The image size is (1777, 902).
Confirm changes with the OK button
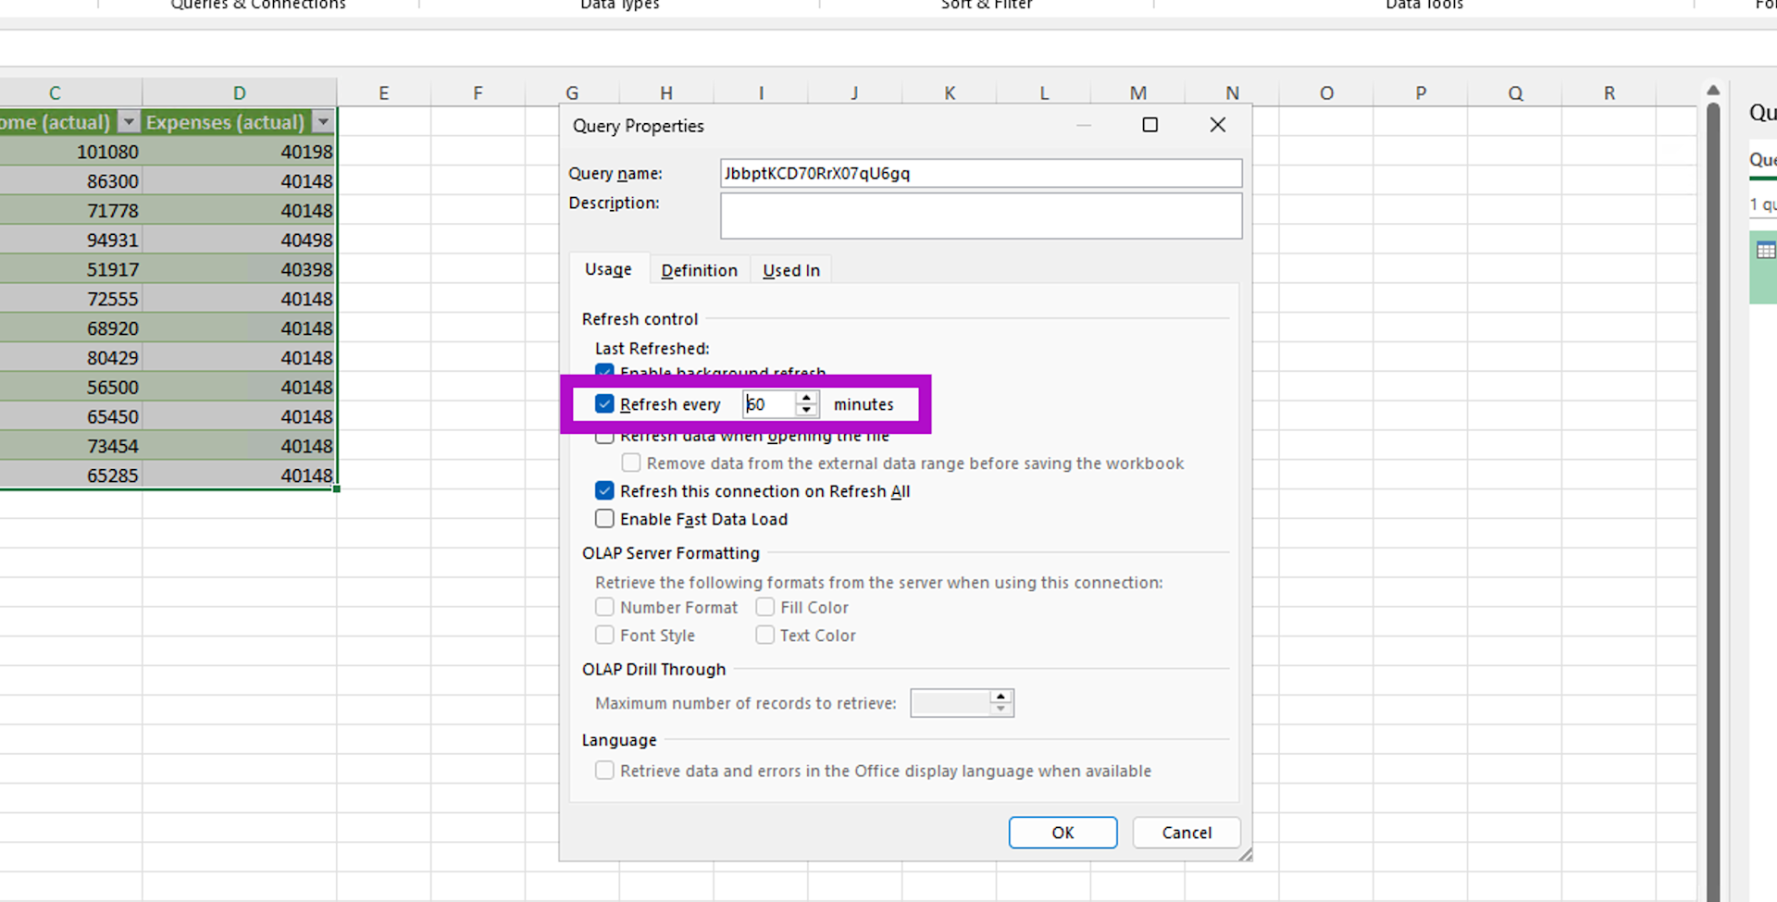click(1062, 832)
